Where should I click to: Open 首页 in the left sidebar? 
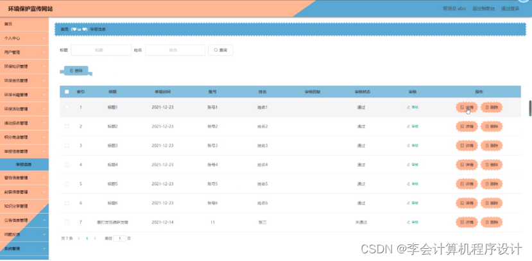pyautogui.click(x=24, y=24)
